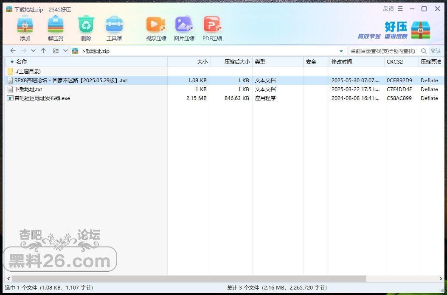Viewport: 447px width, 295px height.
Task: Close the 2345好压 window
Action: click(x=437, y=9)
